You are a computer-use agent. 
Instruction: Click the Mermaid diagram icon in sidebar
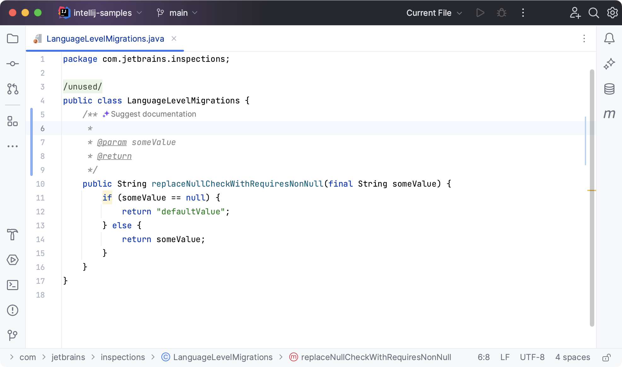click(609, 114)
